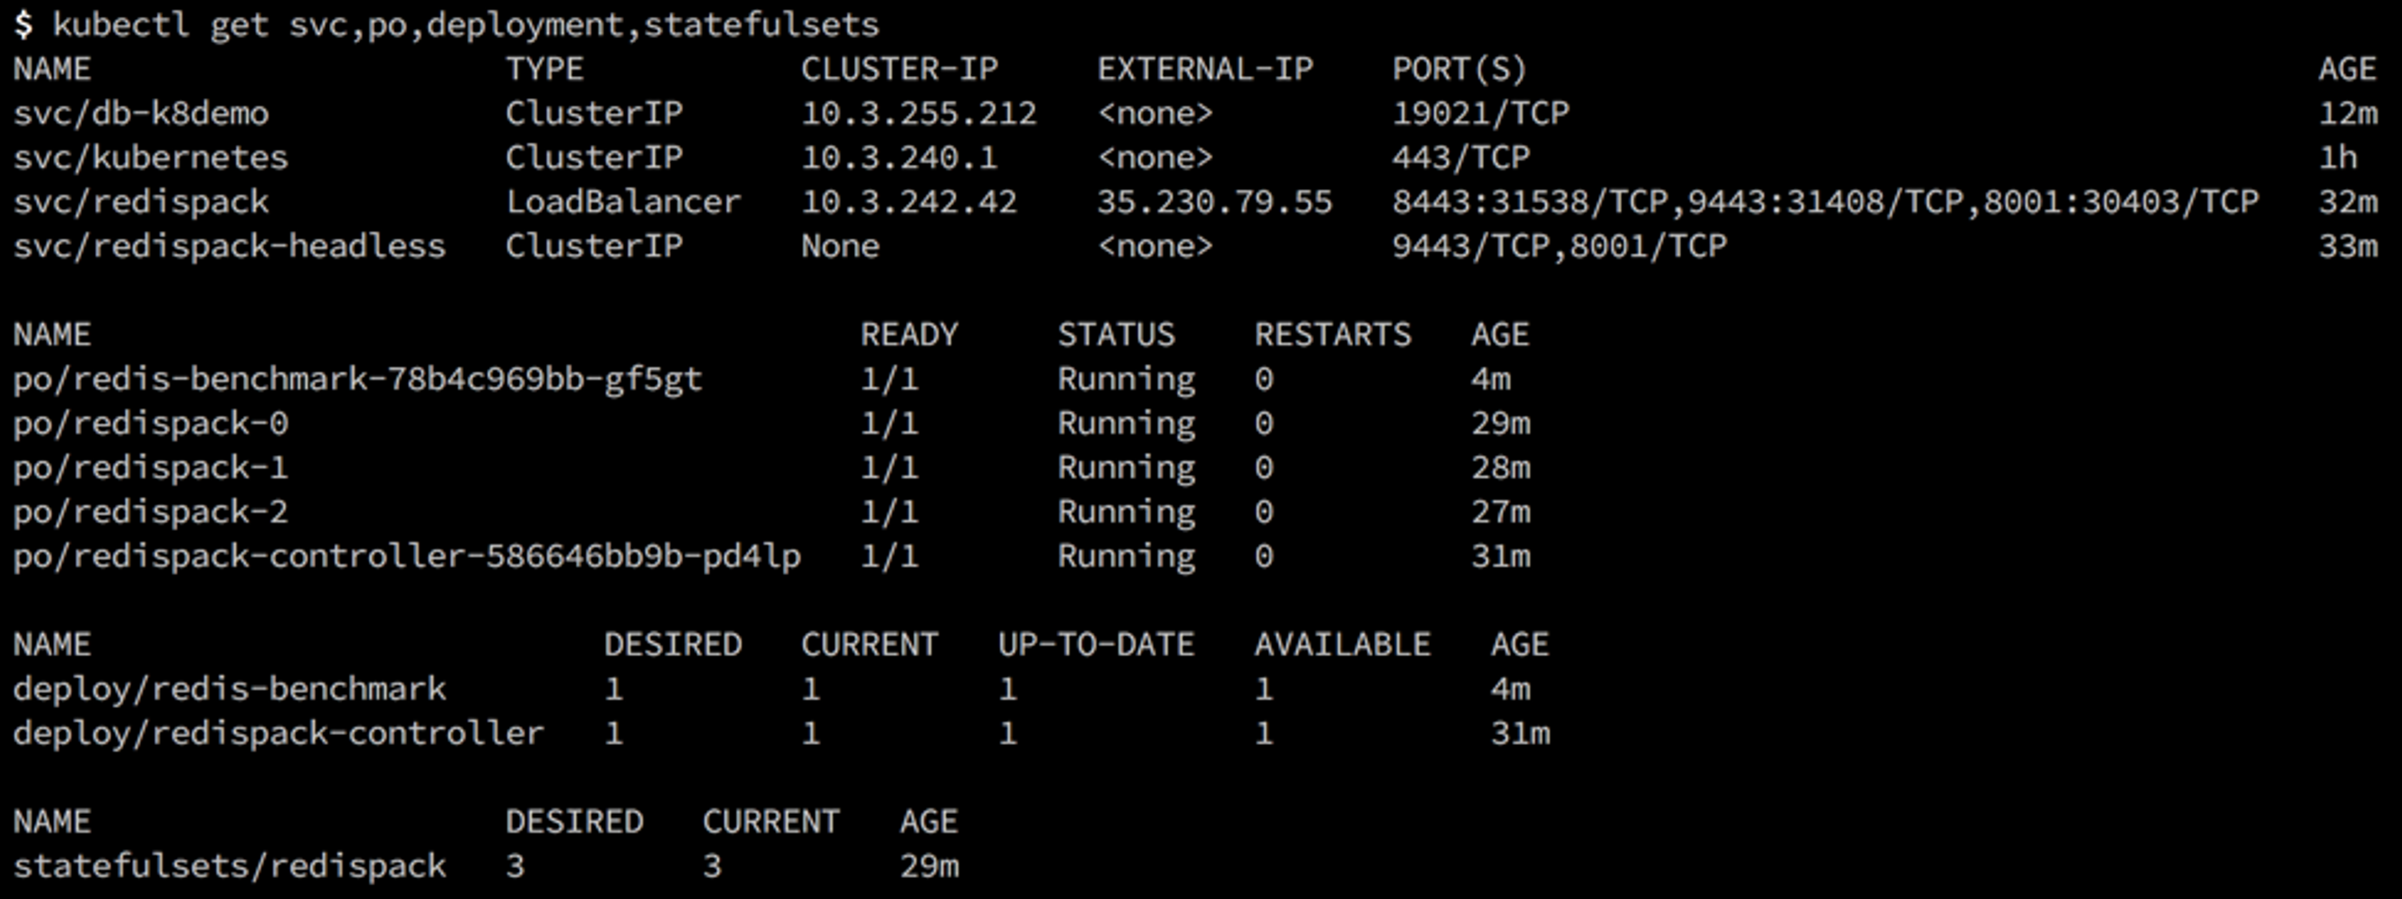Click the svc/kubernetes entry

coord(150,158)
